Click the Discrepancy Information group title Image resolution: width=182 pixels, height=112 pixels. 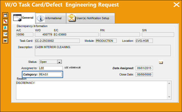pyautogui.click(x=32, y=26)
